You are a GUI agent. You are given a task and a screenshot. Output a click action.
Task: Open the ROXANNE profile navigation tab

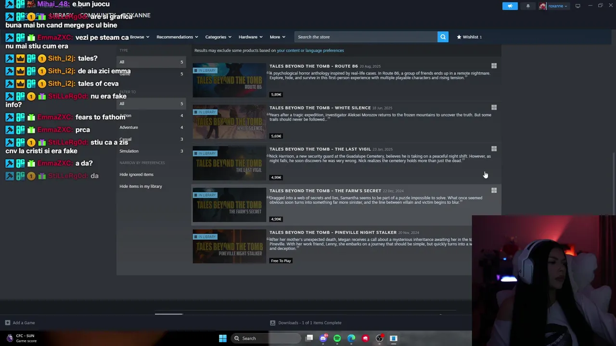136,15
